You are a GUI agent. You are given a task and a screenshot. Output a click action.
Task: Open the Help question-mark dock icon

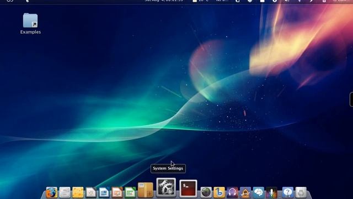point(288,192)
